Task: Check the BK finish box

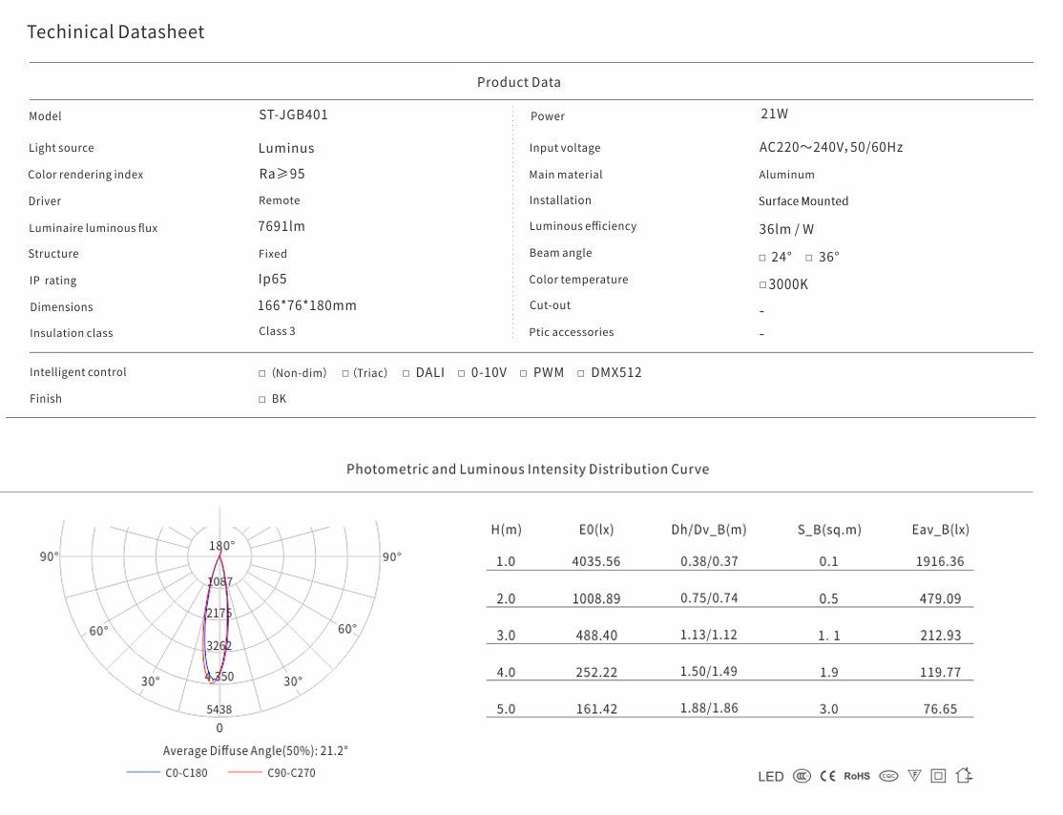Action: coord(262,400)
